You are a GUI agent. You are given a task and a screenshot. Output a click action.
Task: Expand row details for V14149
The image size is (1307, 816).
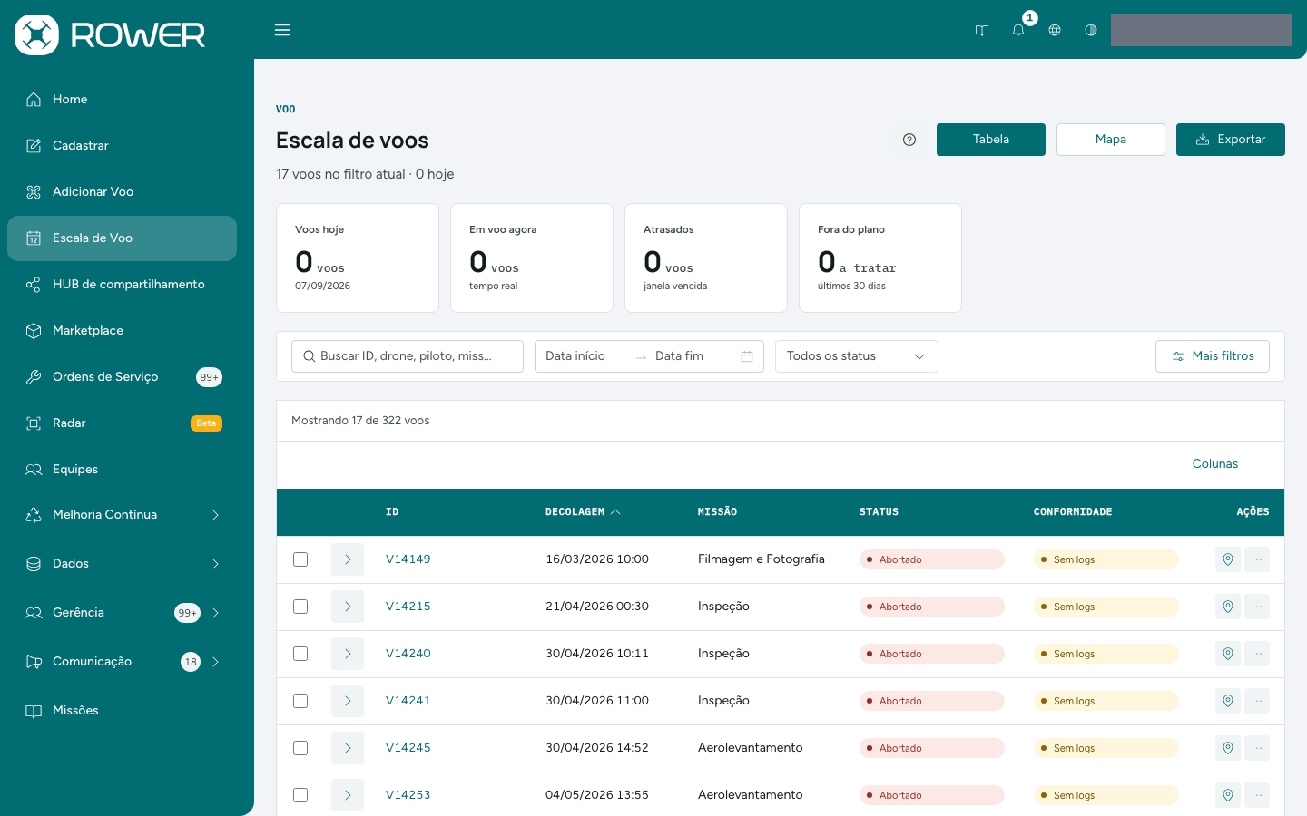click(x=348, y=559)
